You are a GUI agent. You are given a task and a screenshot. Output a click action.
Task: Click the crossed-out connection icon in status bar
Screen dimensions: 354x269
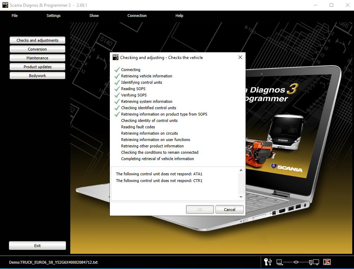click(x=327, y=262)
